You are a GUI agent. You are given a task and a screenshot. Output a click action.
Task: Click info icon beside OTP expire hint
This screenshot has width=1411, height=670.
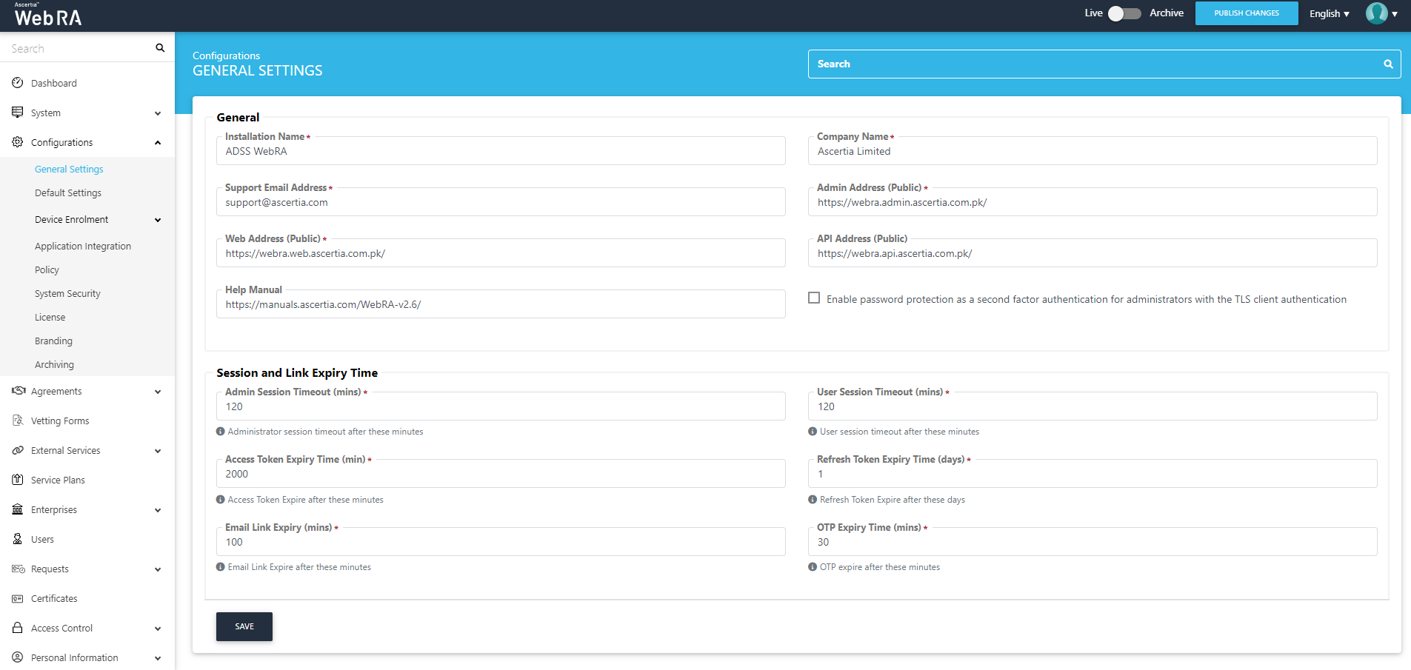pos(813,567)
